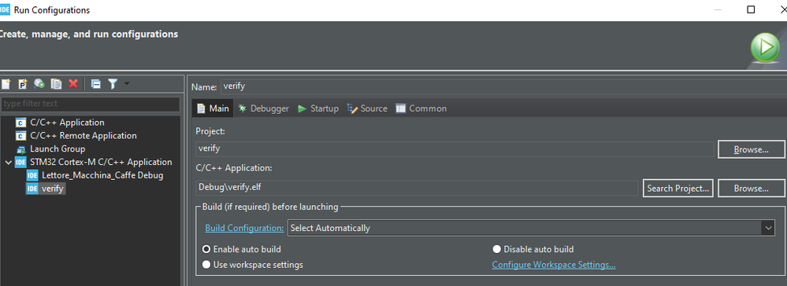Click the filter funnel icon
Image resolution: width=787 pixels, height=286 pixels.
point(113,84)
